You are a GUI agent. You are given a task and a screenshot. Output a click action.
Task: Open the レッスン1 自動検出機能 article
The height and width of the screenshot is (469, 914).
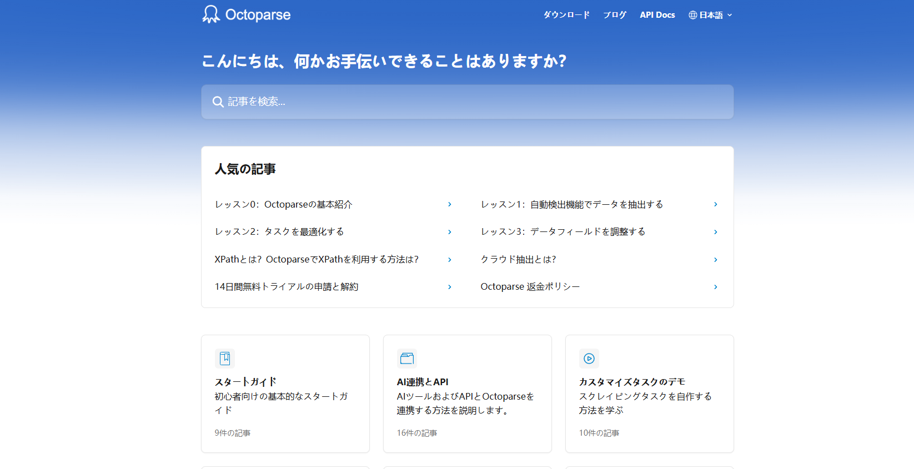pyautogui.click(x=572, y=205)
